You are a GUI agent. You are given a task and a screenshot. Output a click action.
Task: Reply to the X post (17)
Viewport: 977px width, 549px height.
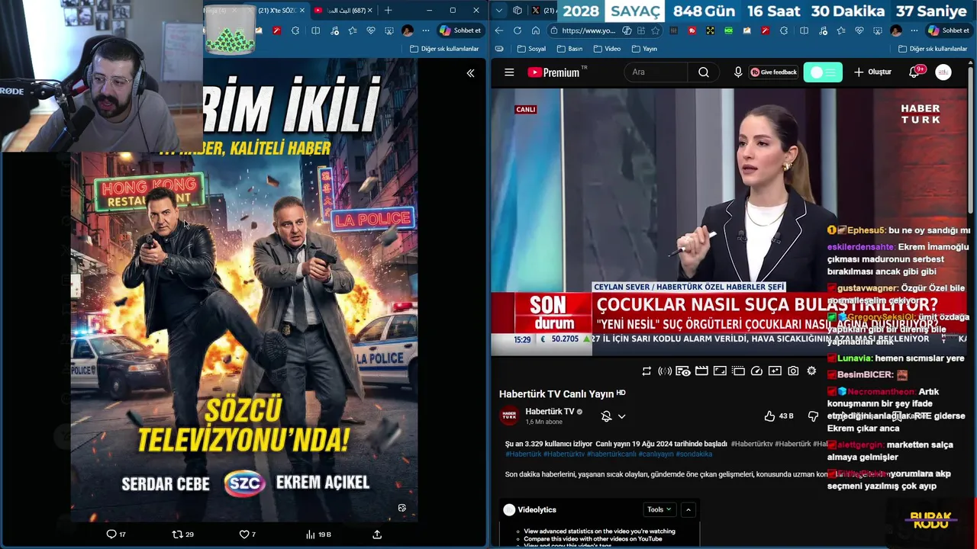116,535
